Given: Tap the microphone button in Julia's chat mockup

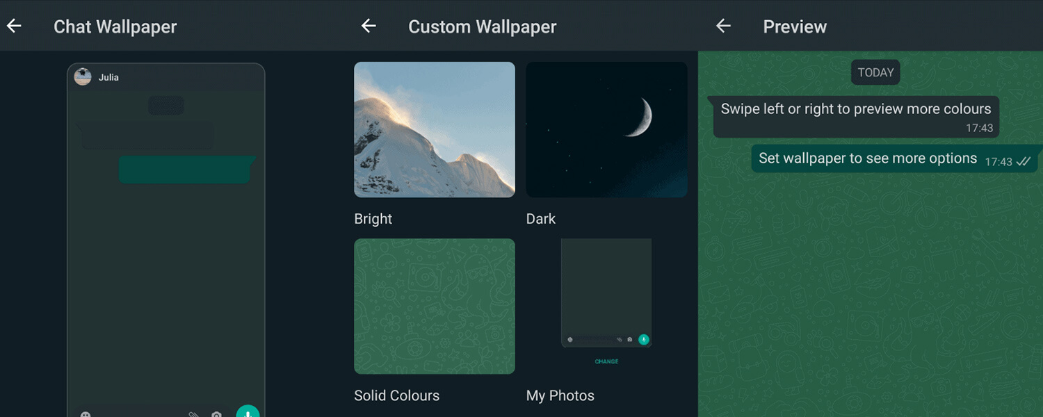Looking at the screenshot, I should point(248,410).
